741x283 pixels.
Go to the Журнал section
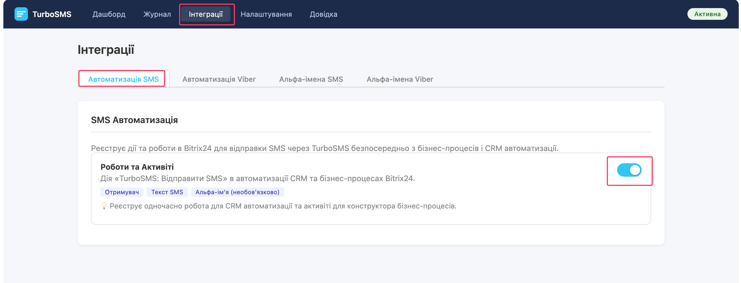pos(157,14)
